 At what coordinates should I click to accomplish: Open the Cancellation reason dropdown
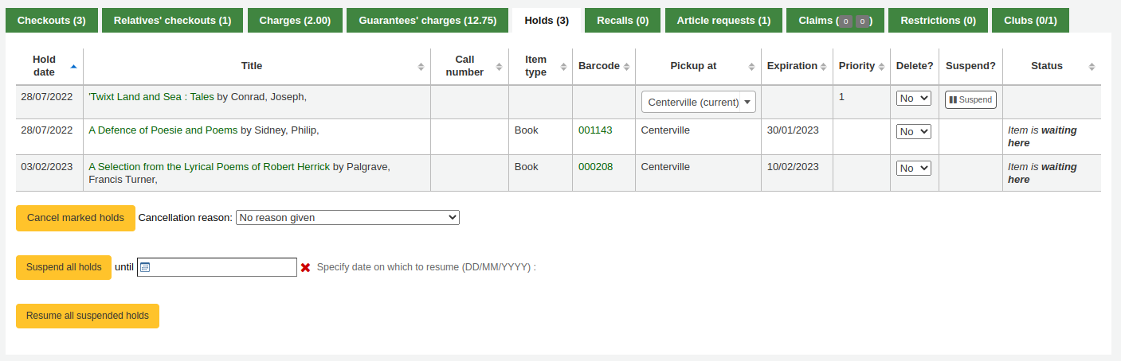coord(347,217)
